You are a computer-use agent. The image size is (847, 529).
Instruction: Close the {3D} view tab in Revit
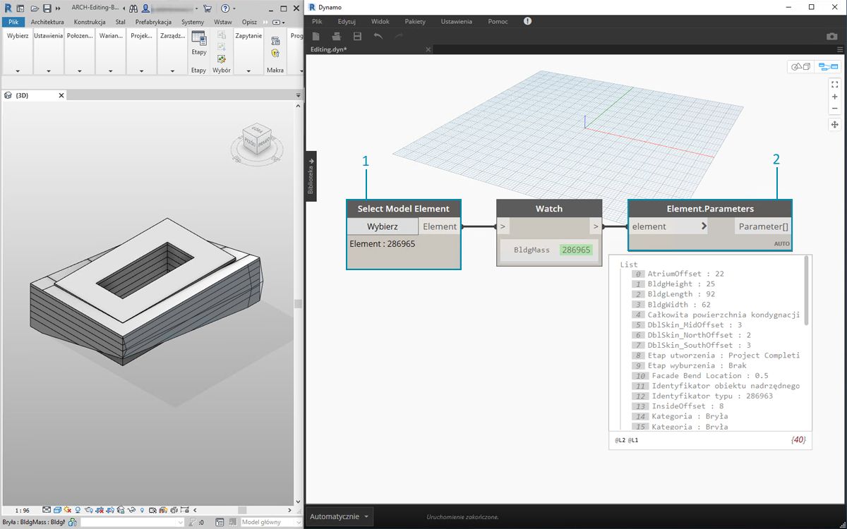point(61,95)
